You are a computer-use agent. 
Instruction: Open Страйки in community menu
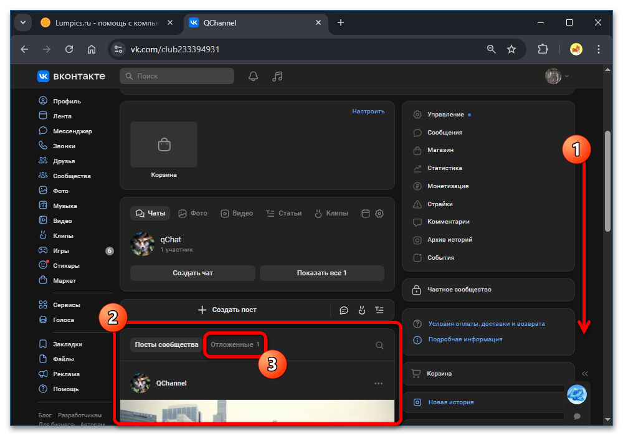440,204
